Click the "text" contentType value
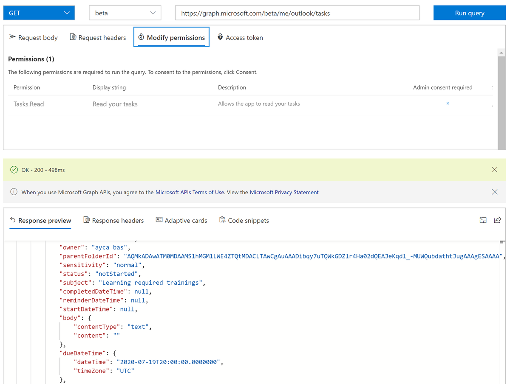 [x=138, y=327]
